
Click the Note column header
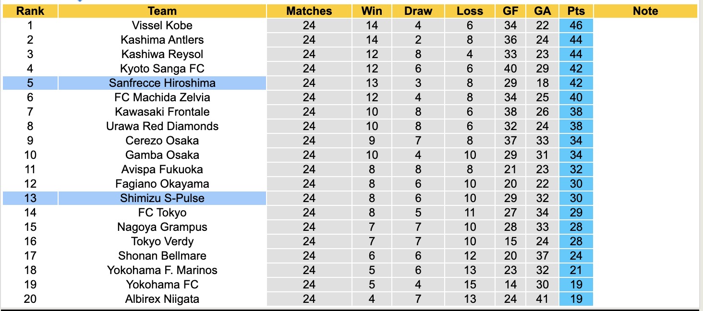pos(645,11)
